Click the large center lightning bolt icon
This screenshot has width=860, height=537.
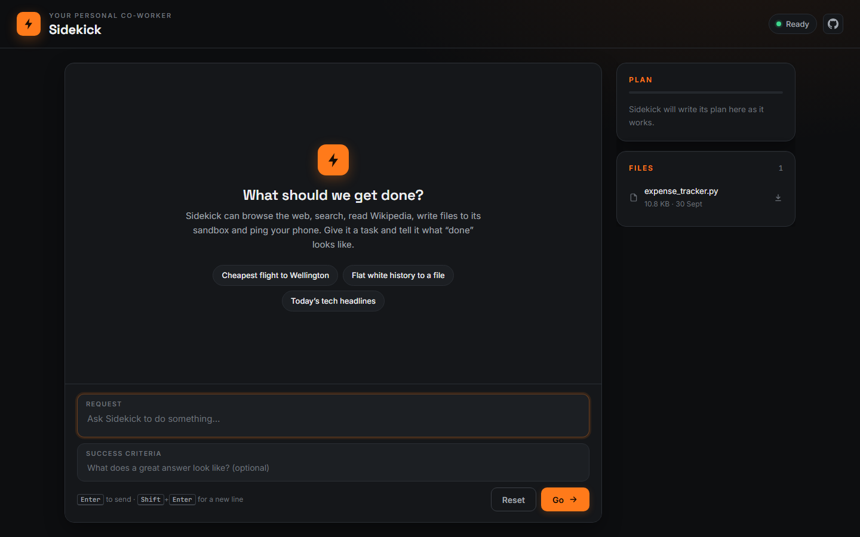[x=333, y=160]
